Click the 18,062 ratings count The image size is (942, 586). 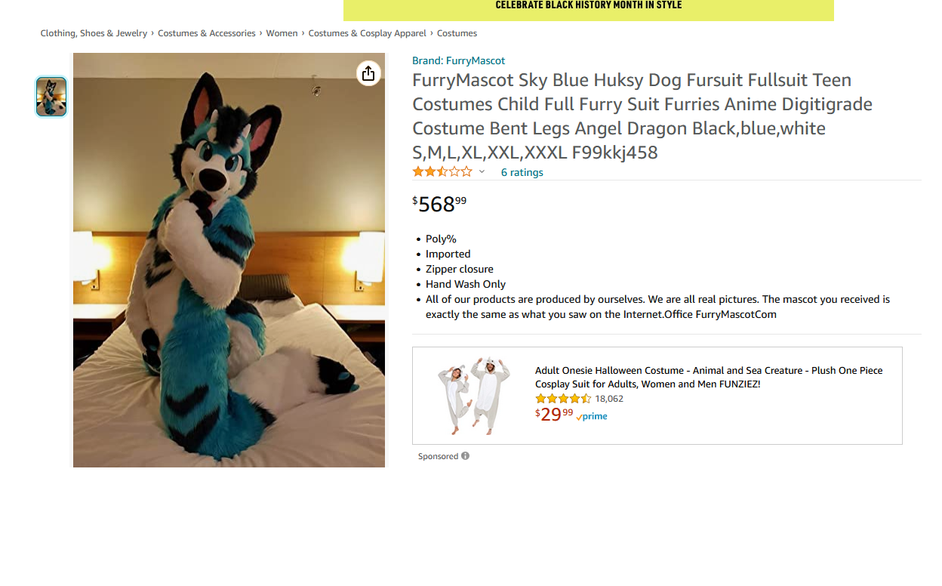click(609, 399)
